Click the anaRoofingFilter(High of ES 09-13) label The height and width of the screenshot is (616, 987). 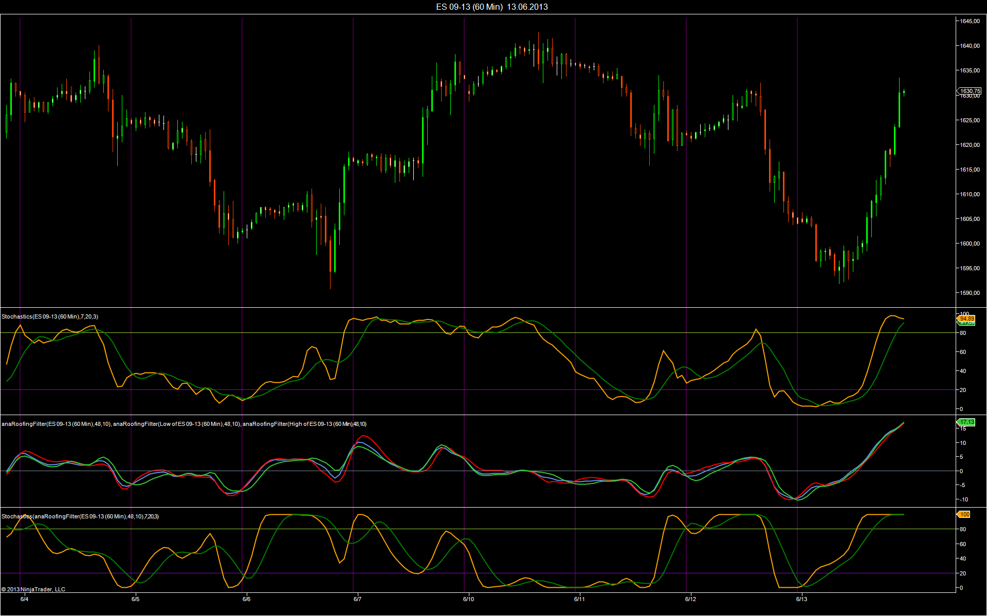(x=304, y=424)
